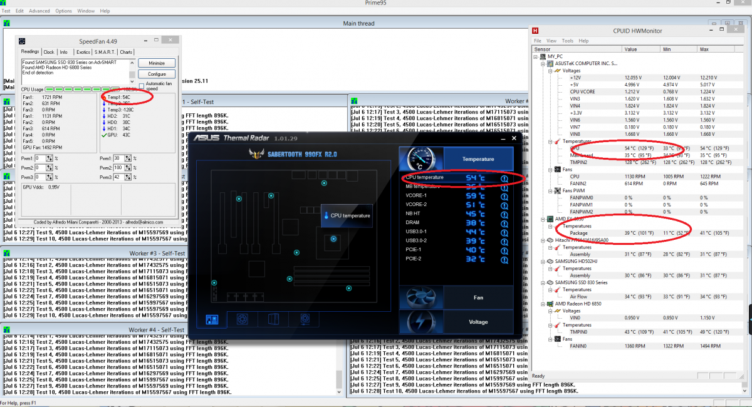The width and height of the screenshot is (752, 407).
Task: Collapse the Fans PWM node
Action: [549, 190]
